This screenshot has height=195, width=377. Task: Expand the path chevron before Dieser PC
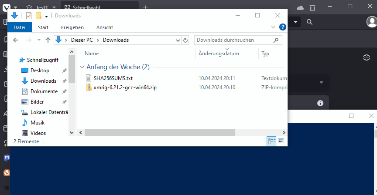coord(66,40)
